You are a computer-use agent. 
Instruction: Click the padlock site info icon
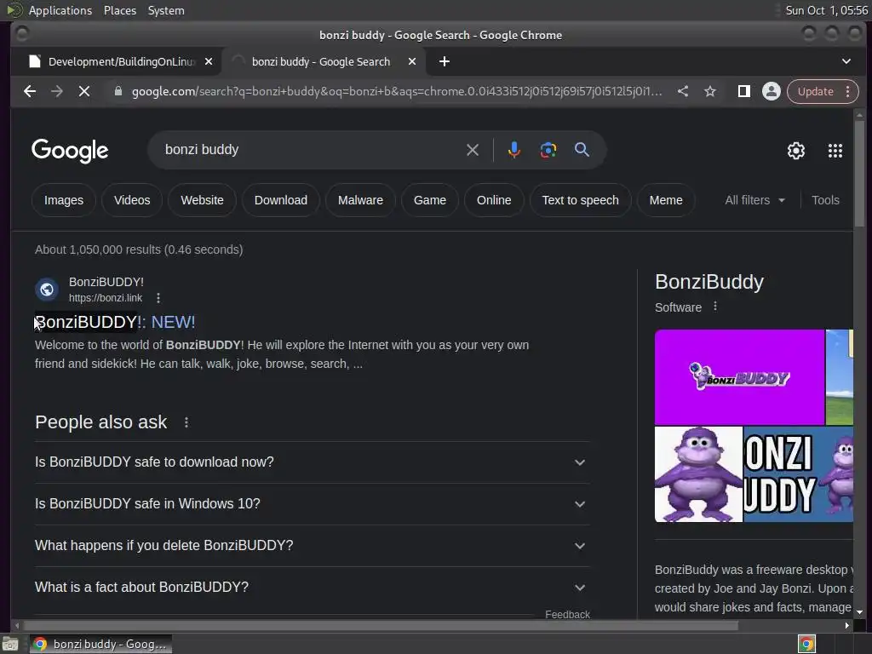[118, 91]
